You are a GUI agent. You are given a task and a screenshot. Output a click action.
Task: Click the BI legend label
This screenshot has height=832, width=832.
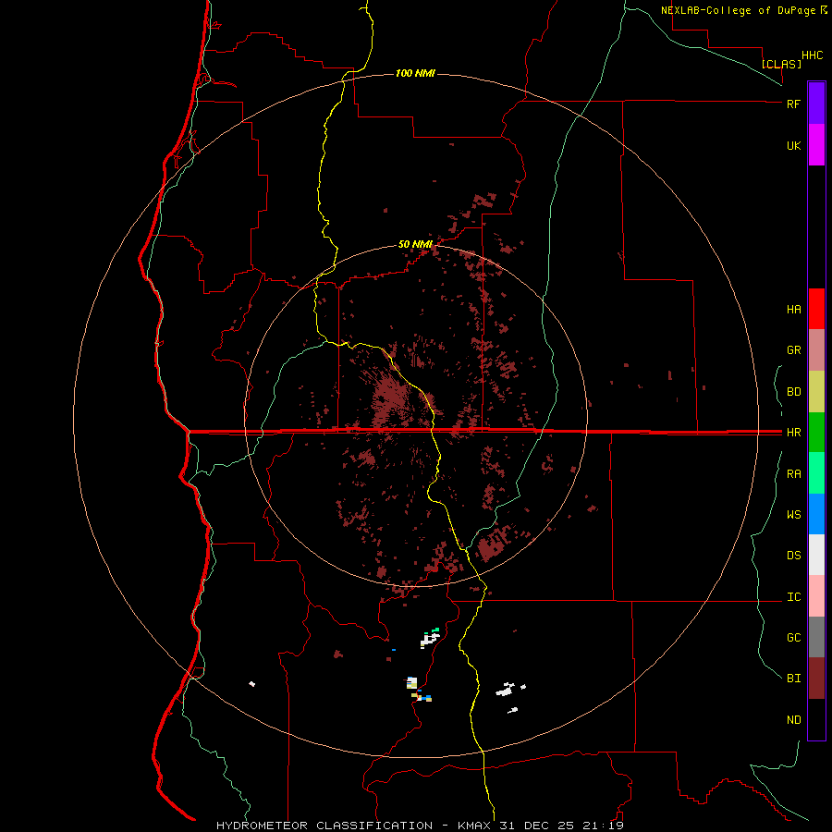click(x=793, y=679)
